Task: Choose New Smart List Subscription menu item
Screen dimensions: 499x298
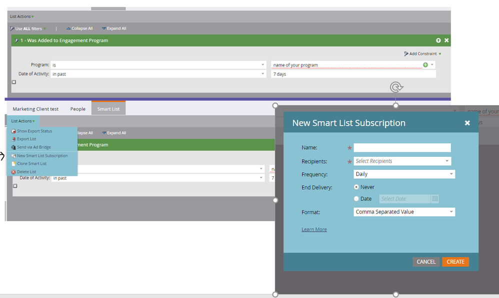Action: [x=42, y=156]
